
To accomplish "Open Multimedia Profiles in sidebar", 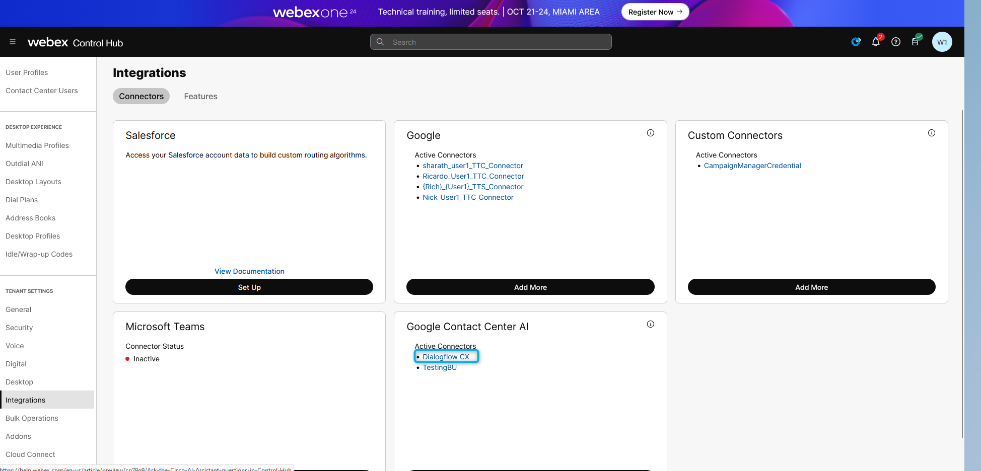I will tap(37, 145).
